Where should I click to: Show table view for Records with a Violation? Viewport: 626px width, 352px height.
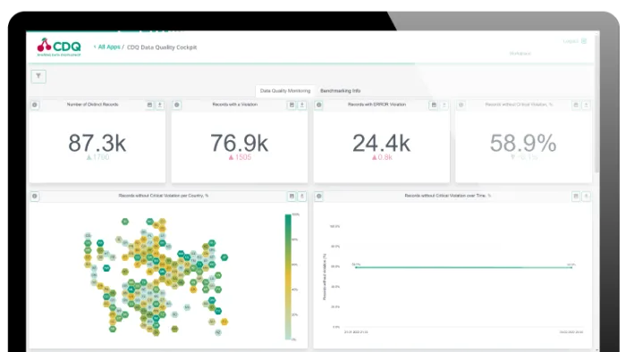pyautogui.click(x=292, y=105)
